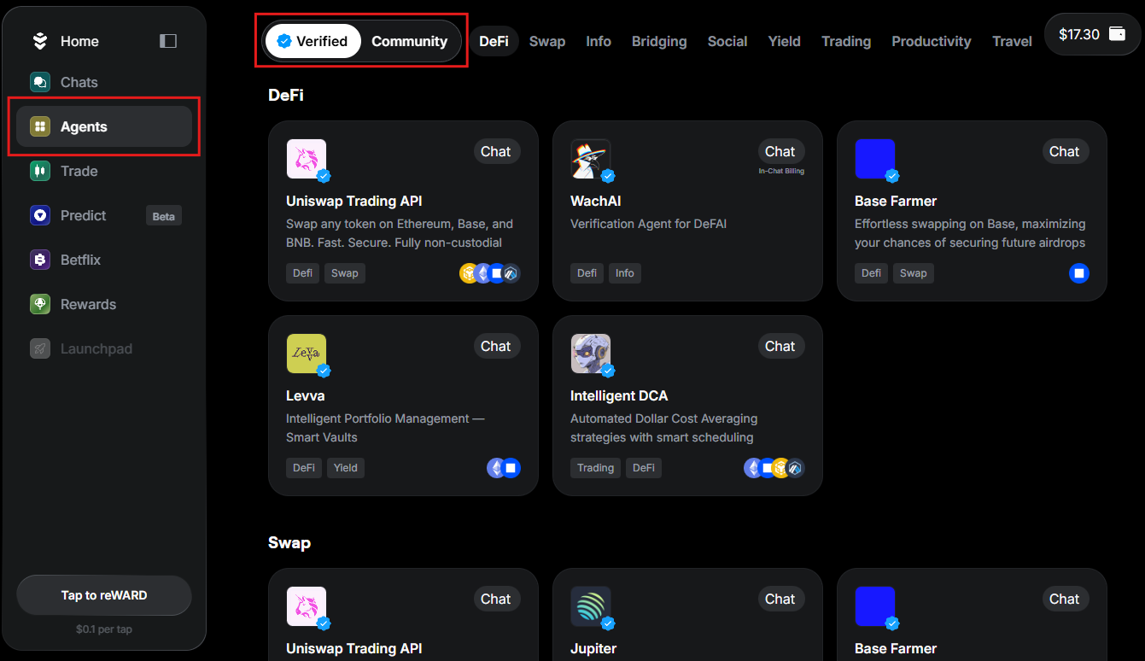Click the Jupiter agent logo

(x=590, y=606)
